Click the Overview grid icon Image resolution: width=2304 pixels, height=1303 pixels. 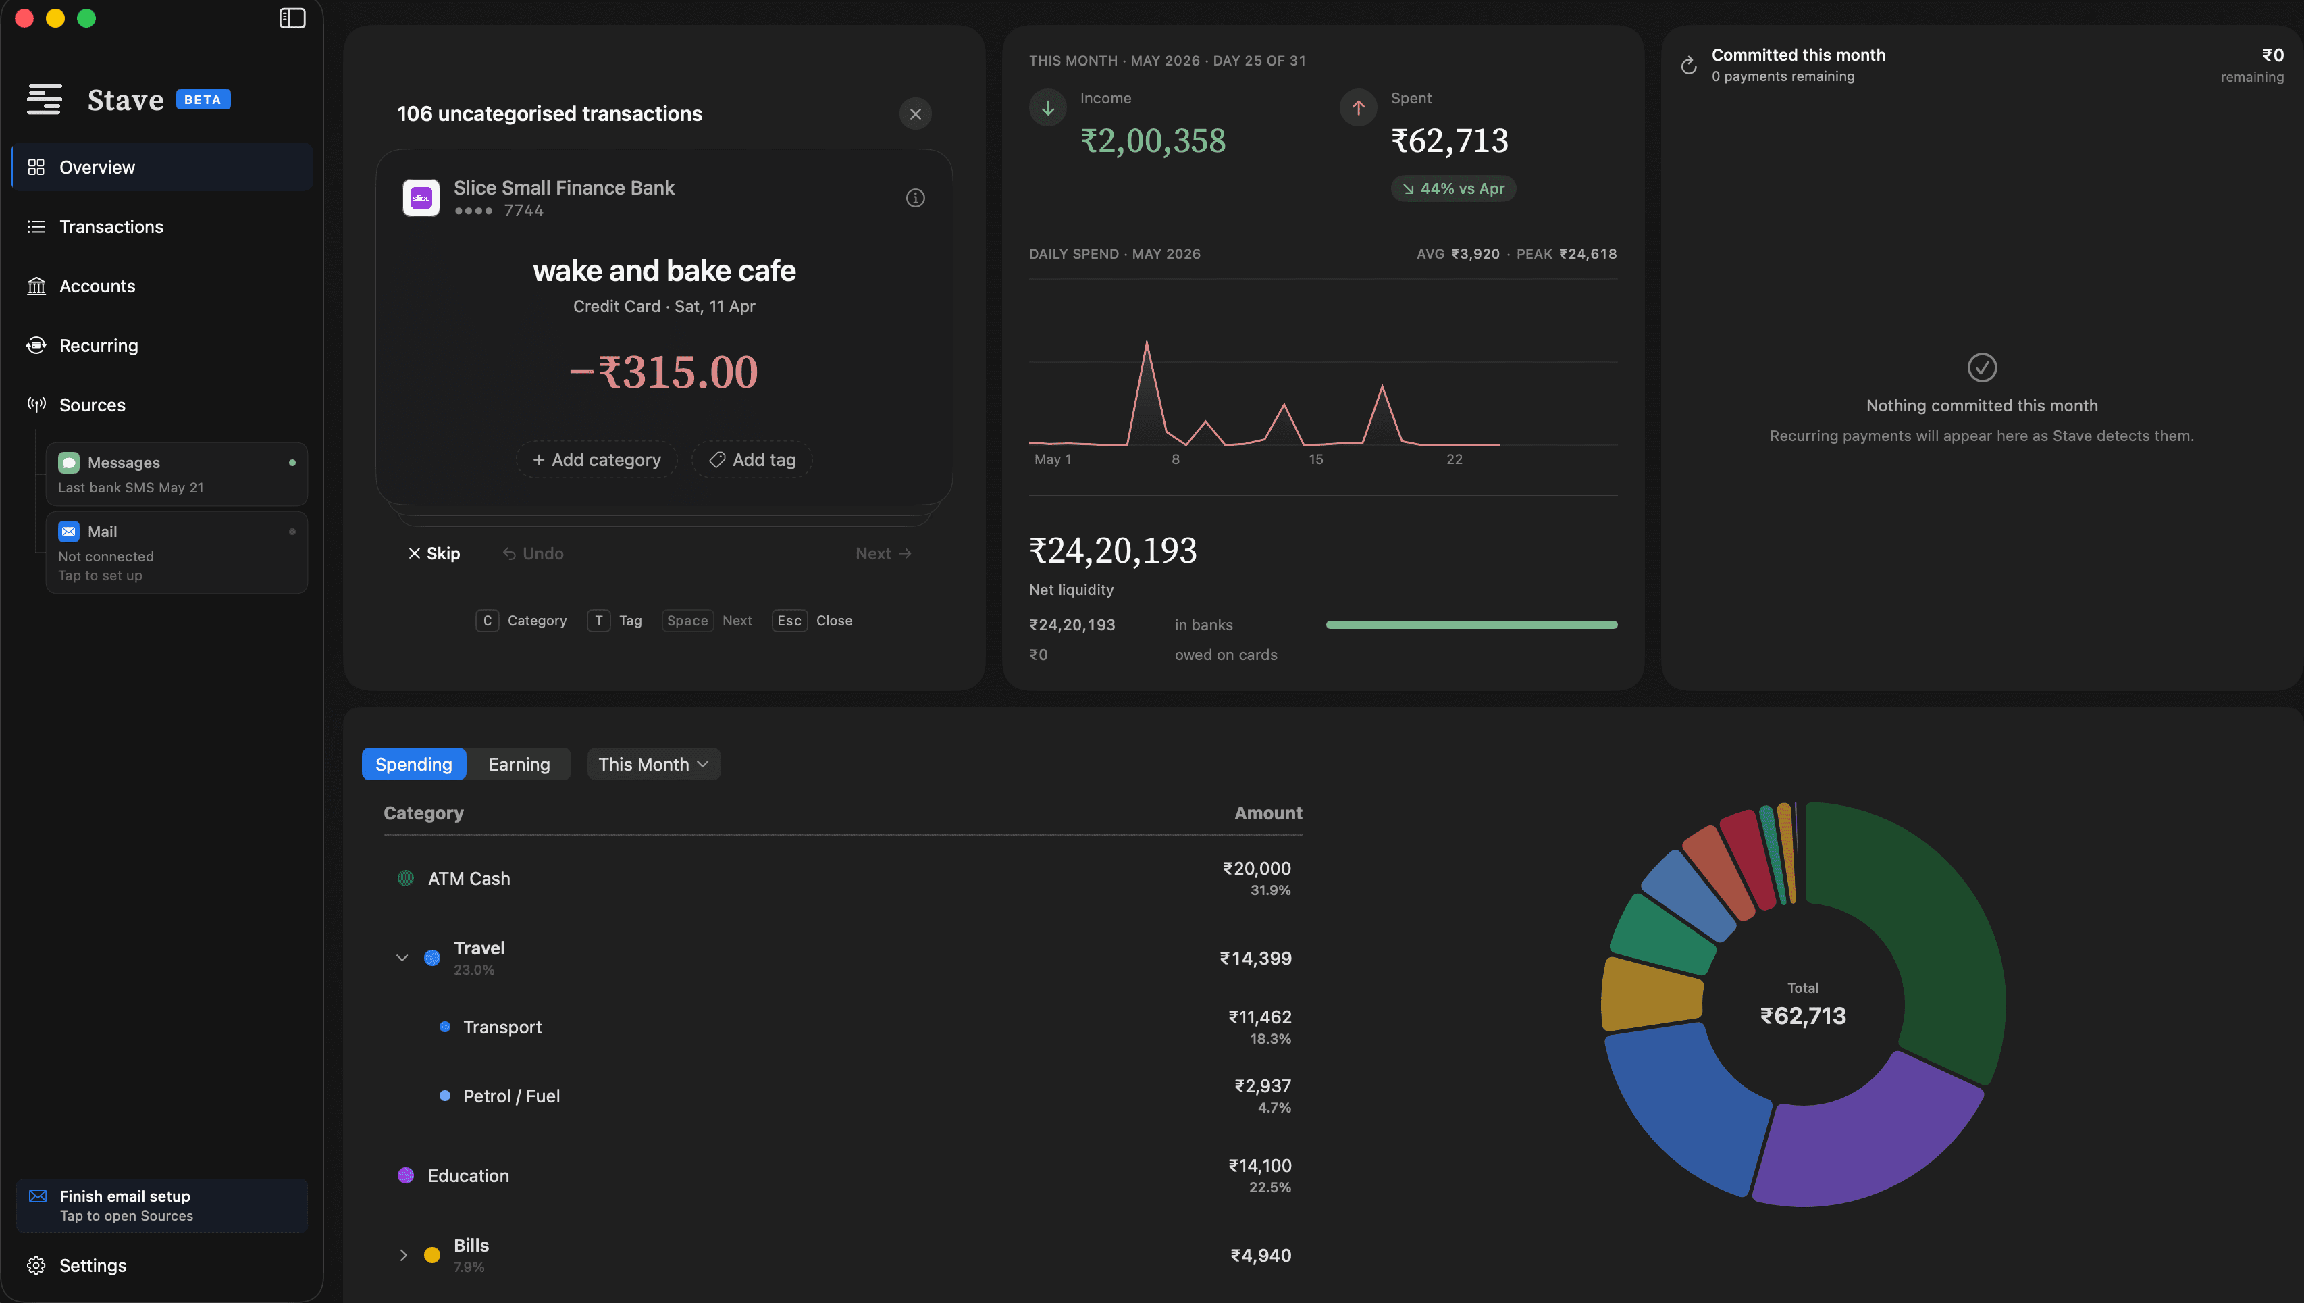(x=36, y=168)
